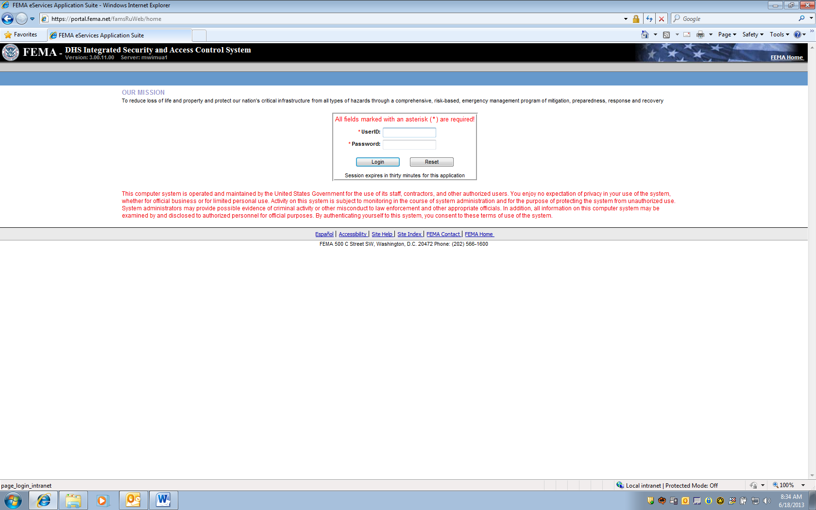Click the Login button
Screen dimensions: 816x510
click(x=378, y=162)
